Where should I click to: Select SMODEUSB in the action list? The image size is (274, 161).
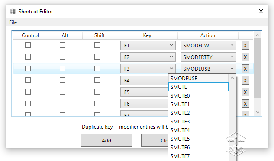click(198, 79)
